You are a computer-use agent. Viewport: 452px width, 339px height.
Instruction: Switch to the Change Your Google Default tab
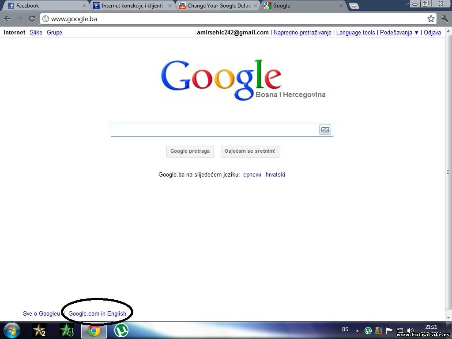[217, 6]
